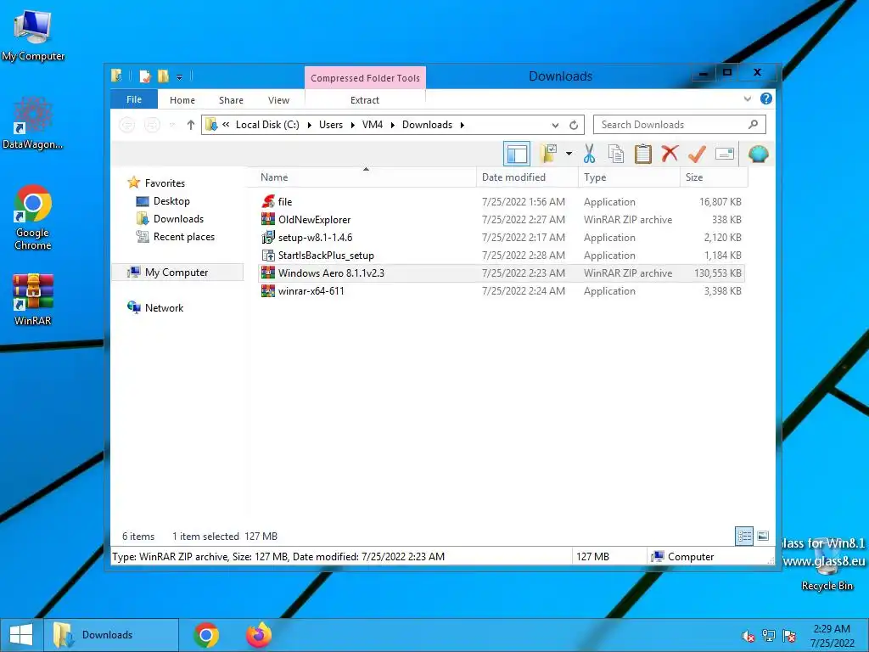Open Favorites in navigation pane
This screenshot has height=652, width=869.
tap(165, 183)
